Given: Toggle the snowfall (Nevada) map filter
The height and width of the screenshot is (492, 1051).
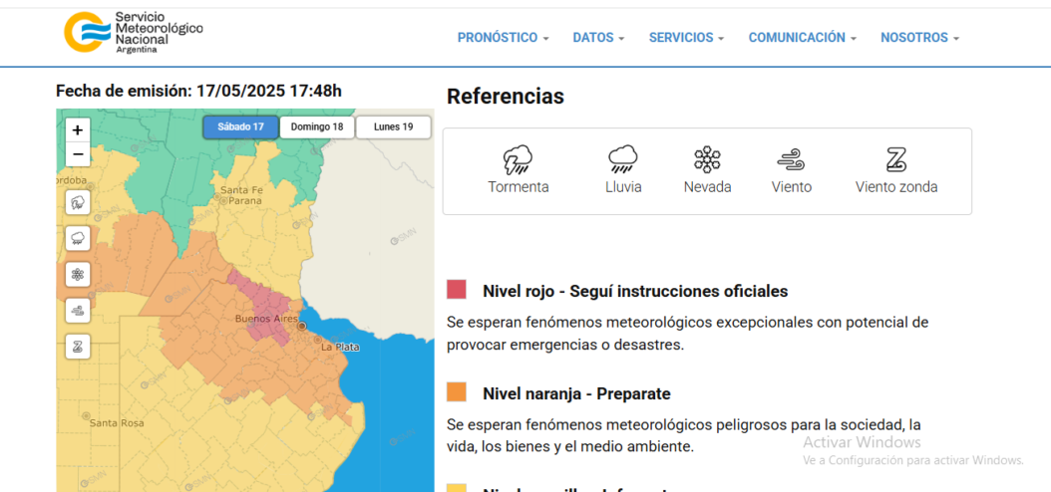Looking at the screenshot, I should click(x=78, y=275).
